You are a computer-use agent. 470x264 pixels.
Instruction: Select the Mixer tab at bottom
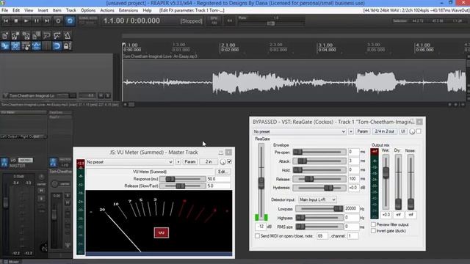coord(11,262)
